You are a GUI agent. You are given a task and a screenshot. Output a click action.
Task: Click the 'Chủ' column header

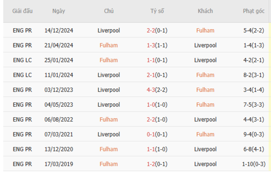coord(108,11)
